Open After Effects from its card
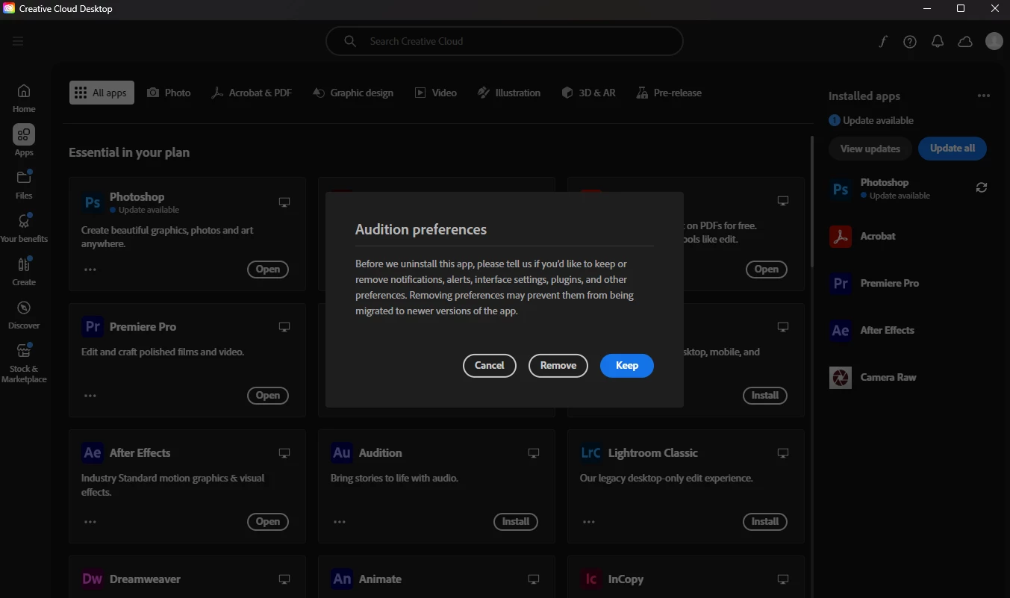The width and height of the screenshot is (1010, 598). coord(268,522)
